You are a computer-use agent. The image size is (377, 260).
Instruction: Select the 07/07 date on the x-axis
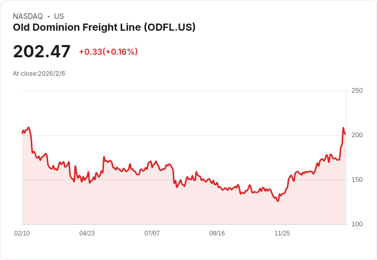point(152,233)
